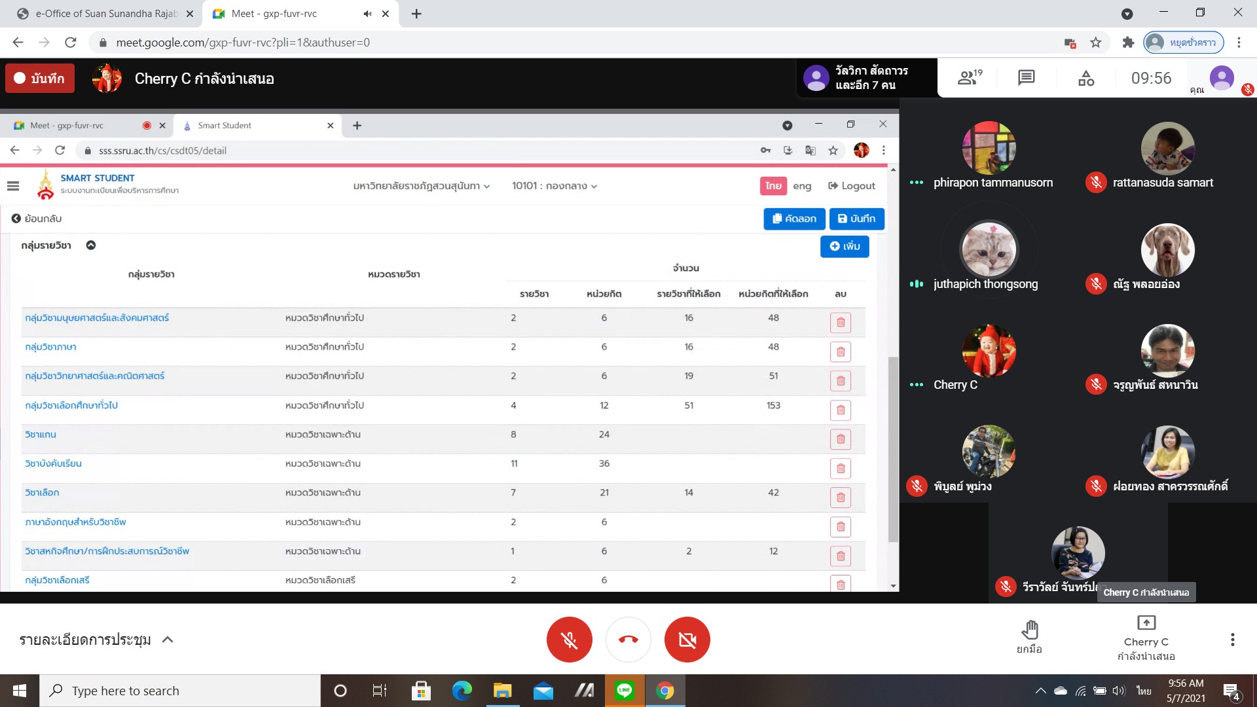The height and width of the screenshot is (707, 1257).
Task: Toggle the camera off button
Action: point(687,640)
